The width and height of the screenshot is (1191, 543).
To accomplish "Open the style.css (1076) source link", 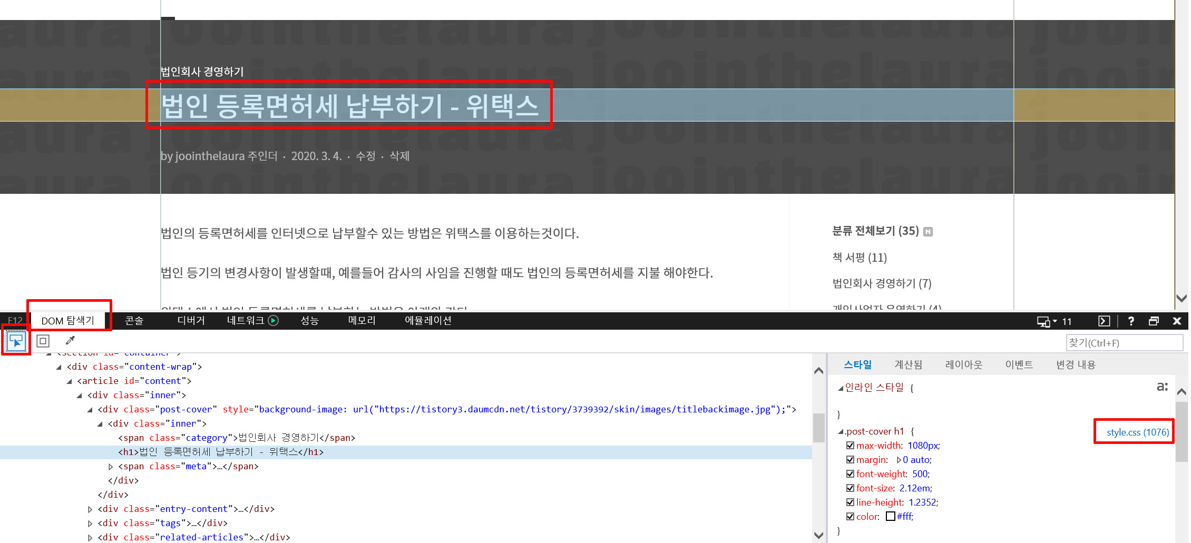I will pyautogui.click(x=1137, y=432).
